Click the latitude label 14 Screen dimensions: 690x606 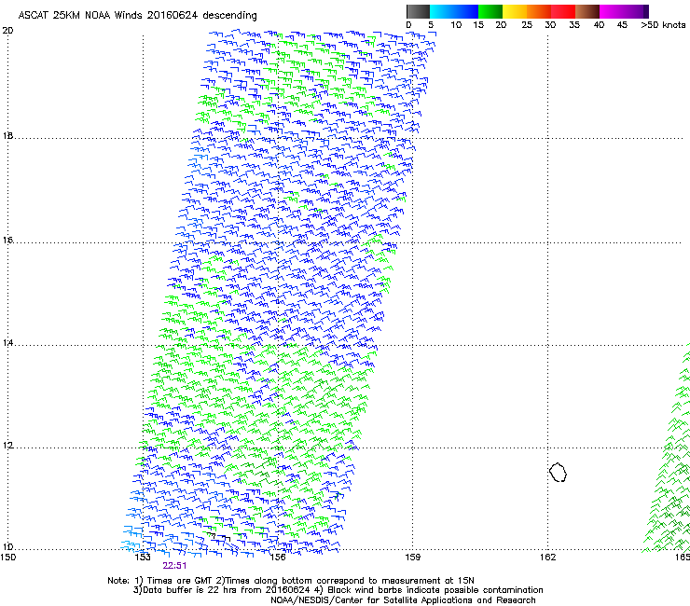coord(7,343)
